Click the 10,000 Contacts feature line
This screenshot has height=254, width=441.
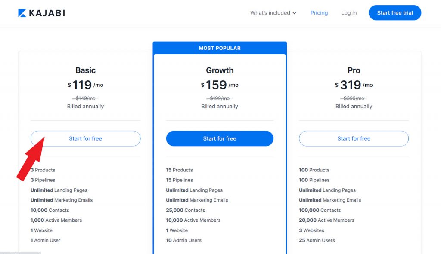pyautogui.click(x=50, y=210)
